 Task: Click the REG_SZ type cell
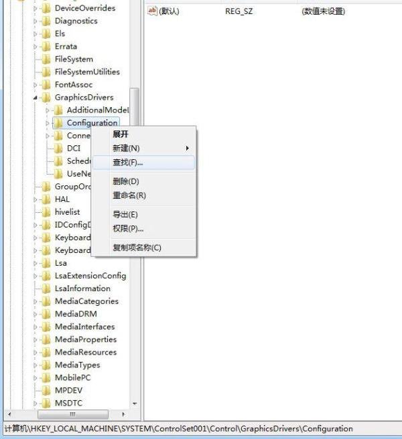click(x=239, y=11)
